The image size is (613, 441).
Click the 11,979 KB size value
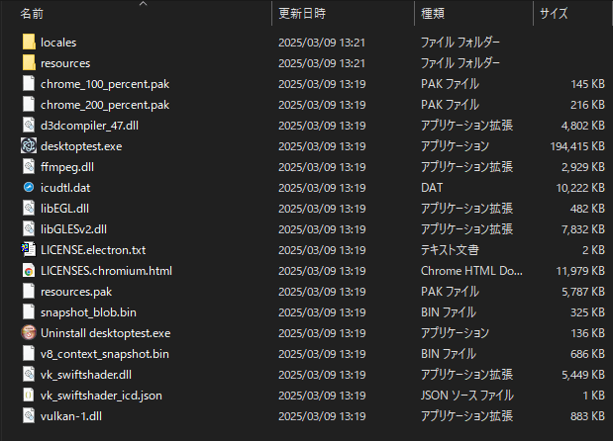580,271
